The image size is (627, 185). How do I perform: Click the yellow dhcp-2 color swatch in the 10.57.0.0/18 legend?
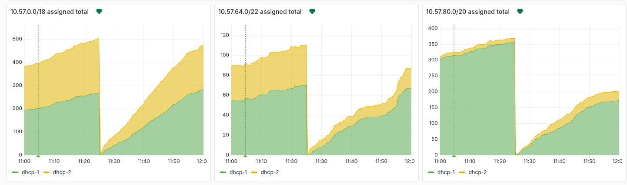pyautogui.click(x=47, y=172)
